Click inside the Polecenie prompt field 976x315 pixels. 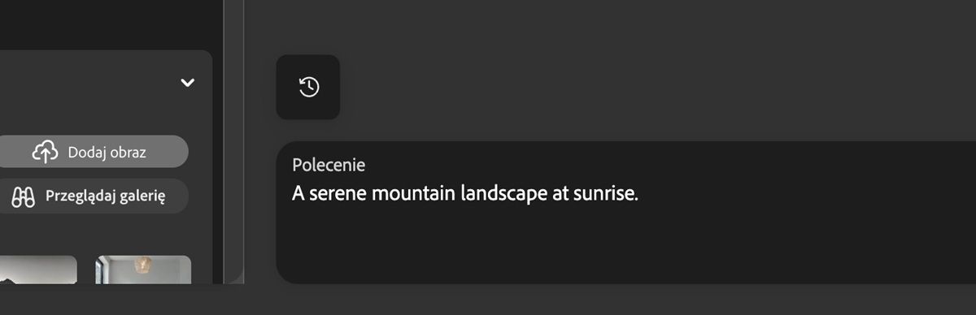tap(626, 213)
